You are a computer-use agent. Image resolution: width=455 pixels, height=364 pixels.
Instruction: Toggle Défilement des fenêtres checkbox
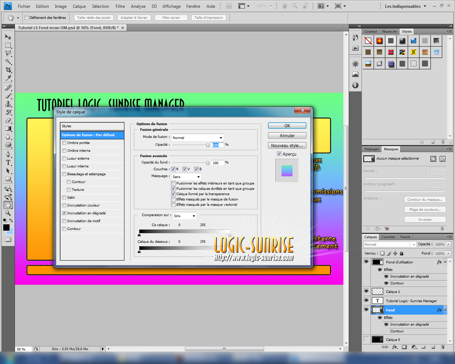pos(26,18)
